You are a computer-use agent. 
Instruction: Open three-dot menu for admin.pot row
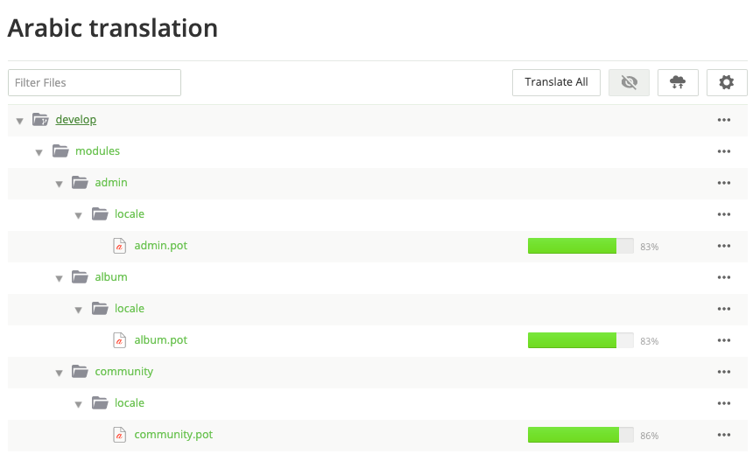click(x=723, y=246)
